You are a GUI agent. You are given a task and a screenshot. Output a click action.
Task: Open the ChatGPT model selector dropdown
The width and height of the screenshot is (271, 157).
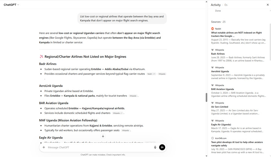11,5
